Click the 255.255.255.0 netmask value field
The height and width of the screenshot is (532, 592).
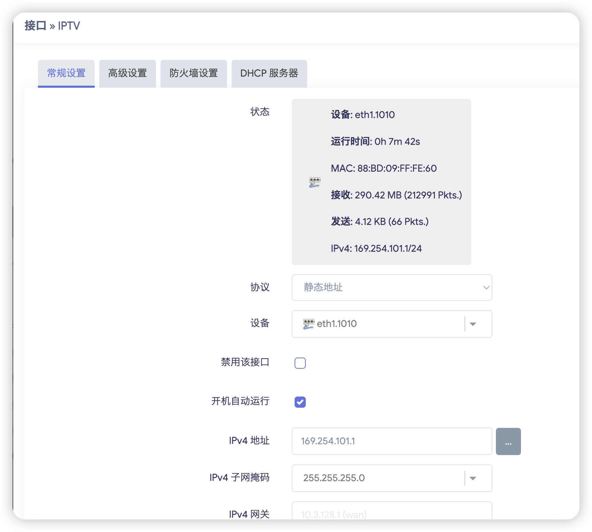378,478
